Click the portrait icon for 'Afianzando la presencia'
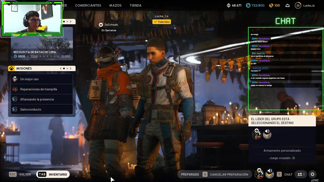The width and height of the screenshot is (324, 182). tap(15, 99)
